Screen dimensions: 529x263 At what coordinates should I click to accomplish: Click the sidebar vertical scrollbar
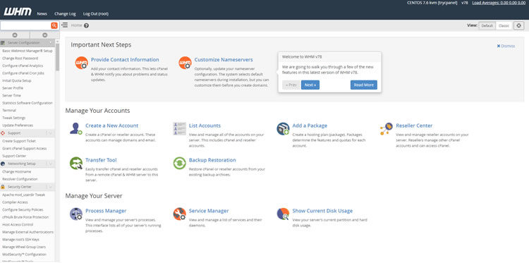click(x=57, y=57)
